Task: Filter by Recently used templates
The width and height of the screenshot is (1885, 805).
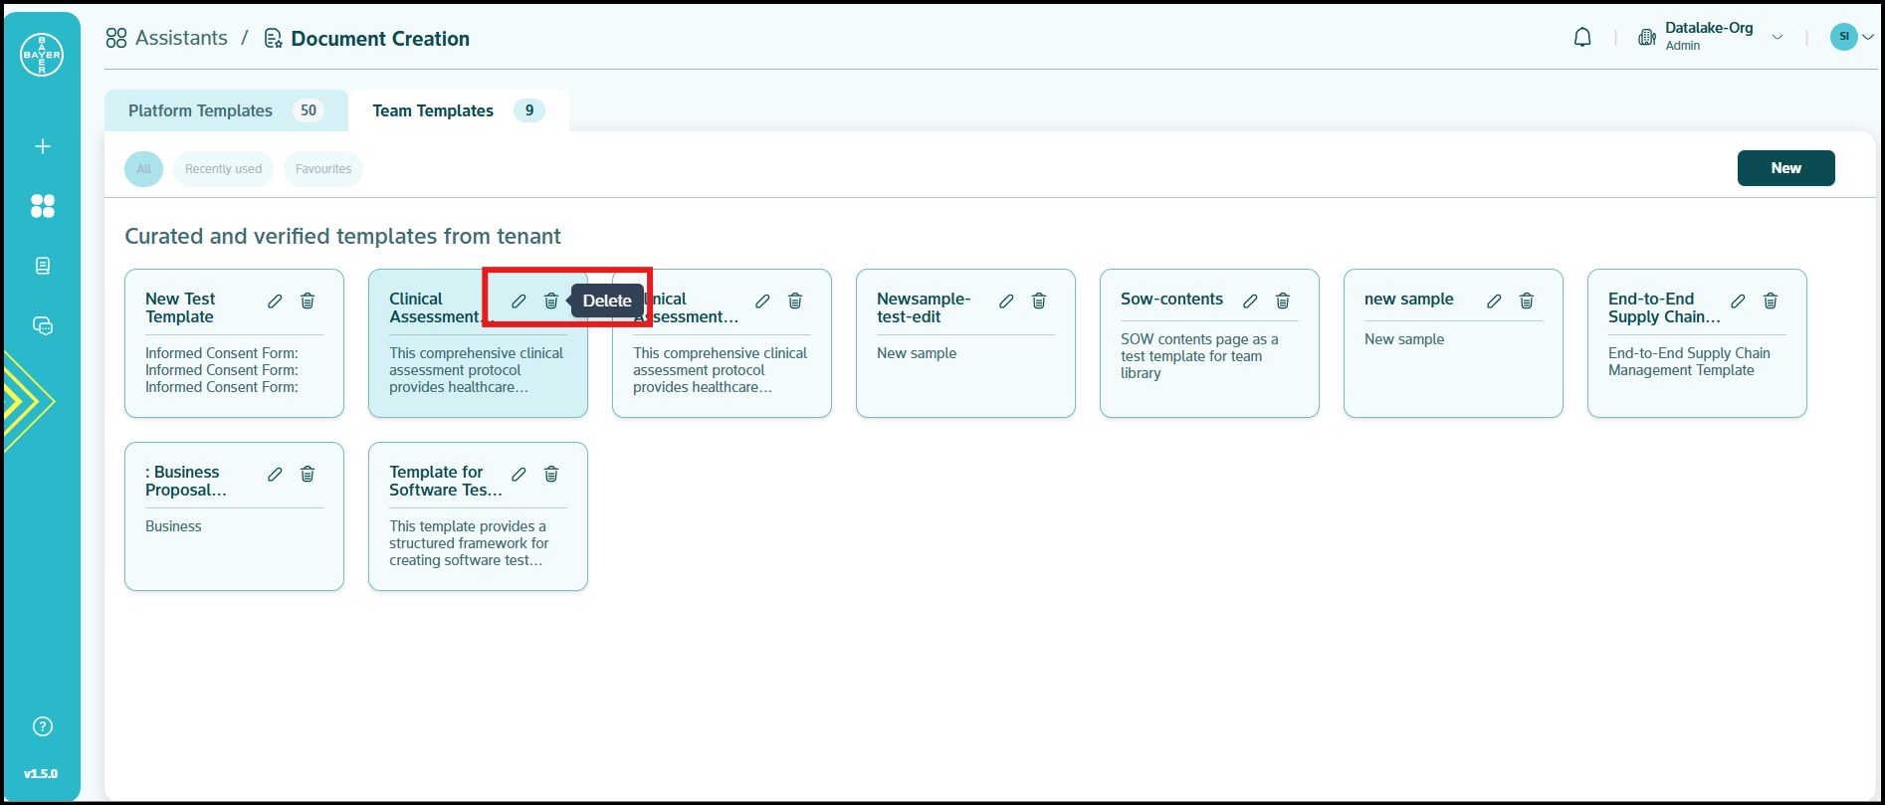Action: point(223,169)
